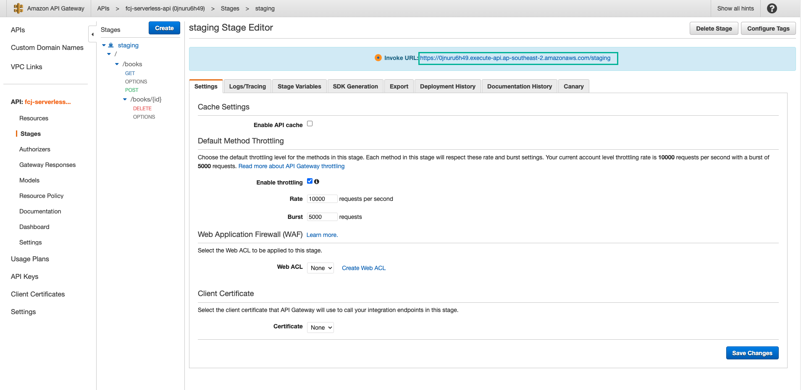Viewport: 801px width, 390px height.
Task: Open Gateway Responses in the API menu
Action: tap(47, 165)
